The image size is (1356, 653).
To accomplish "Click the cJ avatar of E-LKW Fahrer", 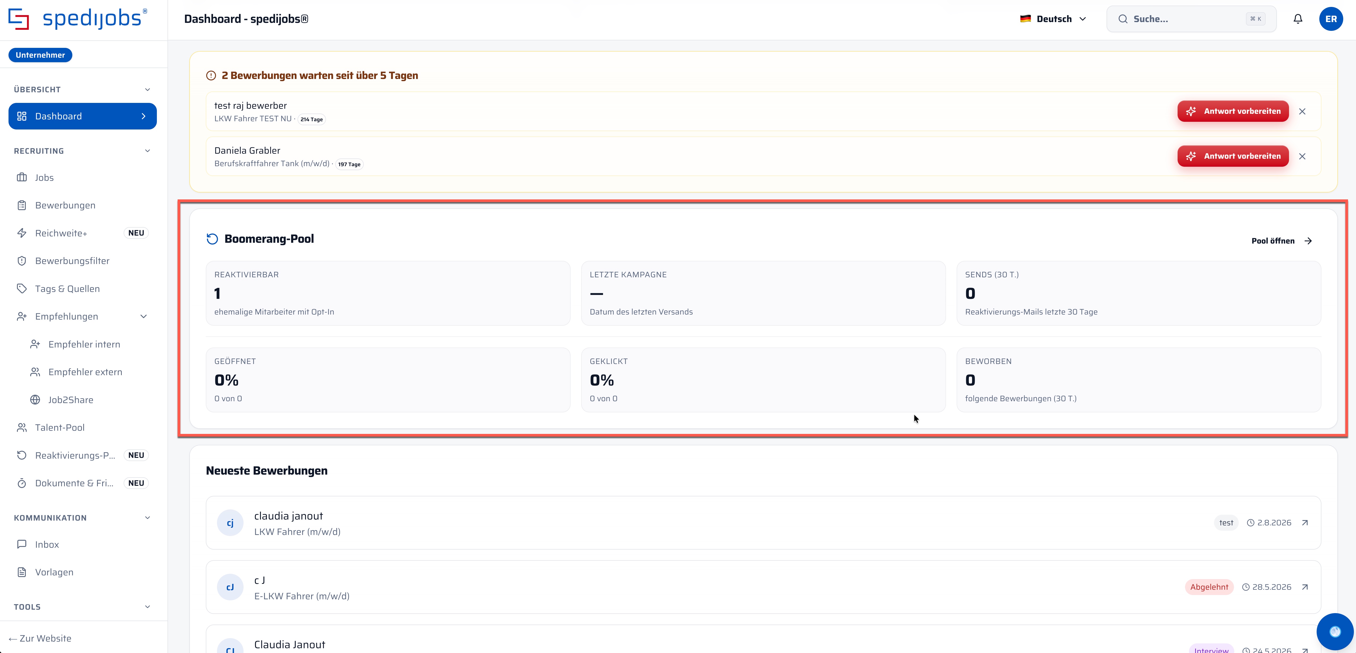I will point(230,587).
